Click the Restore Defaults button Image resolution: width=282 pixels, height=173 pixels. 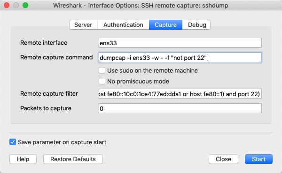coord(73,159)
